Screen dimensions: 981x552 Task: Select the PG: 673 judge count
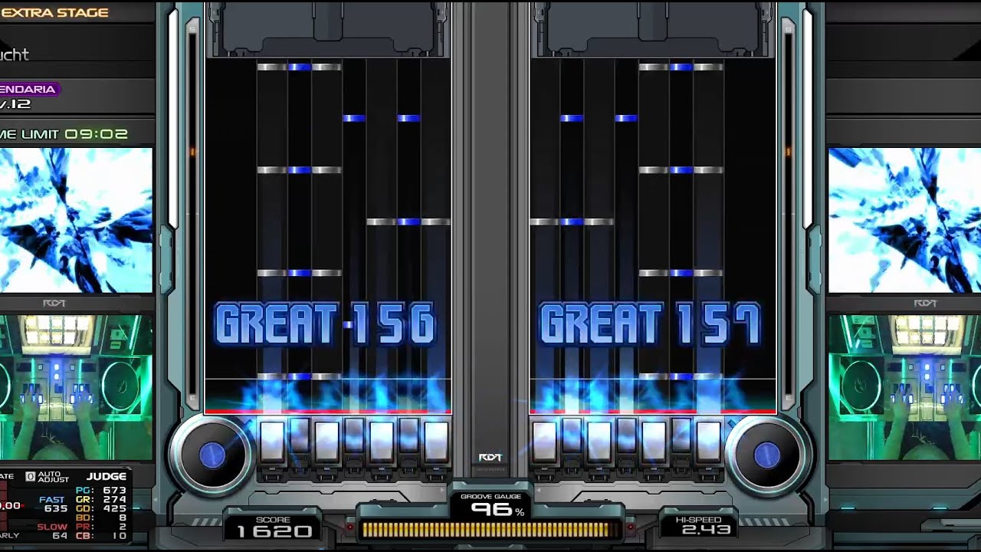[101, 490]
